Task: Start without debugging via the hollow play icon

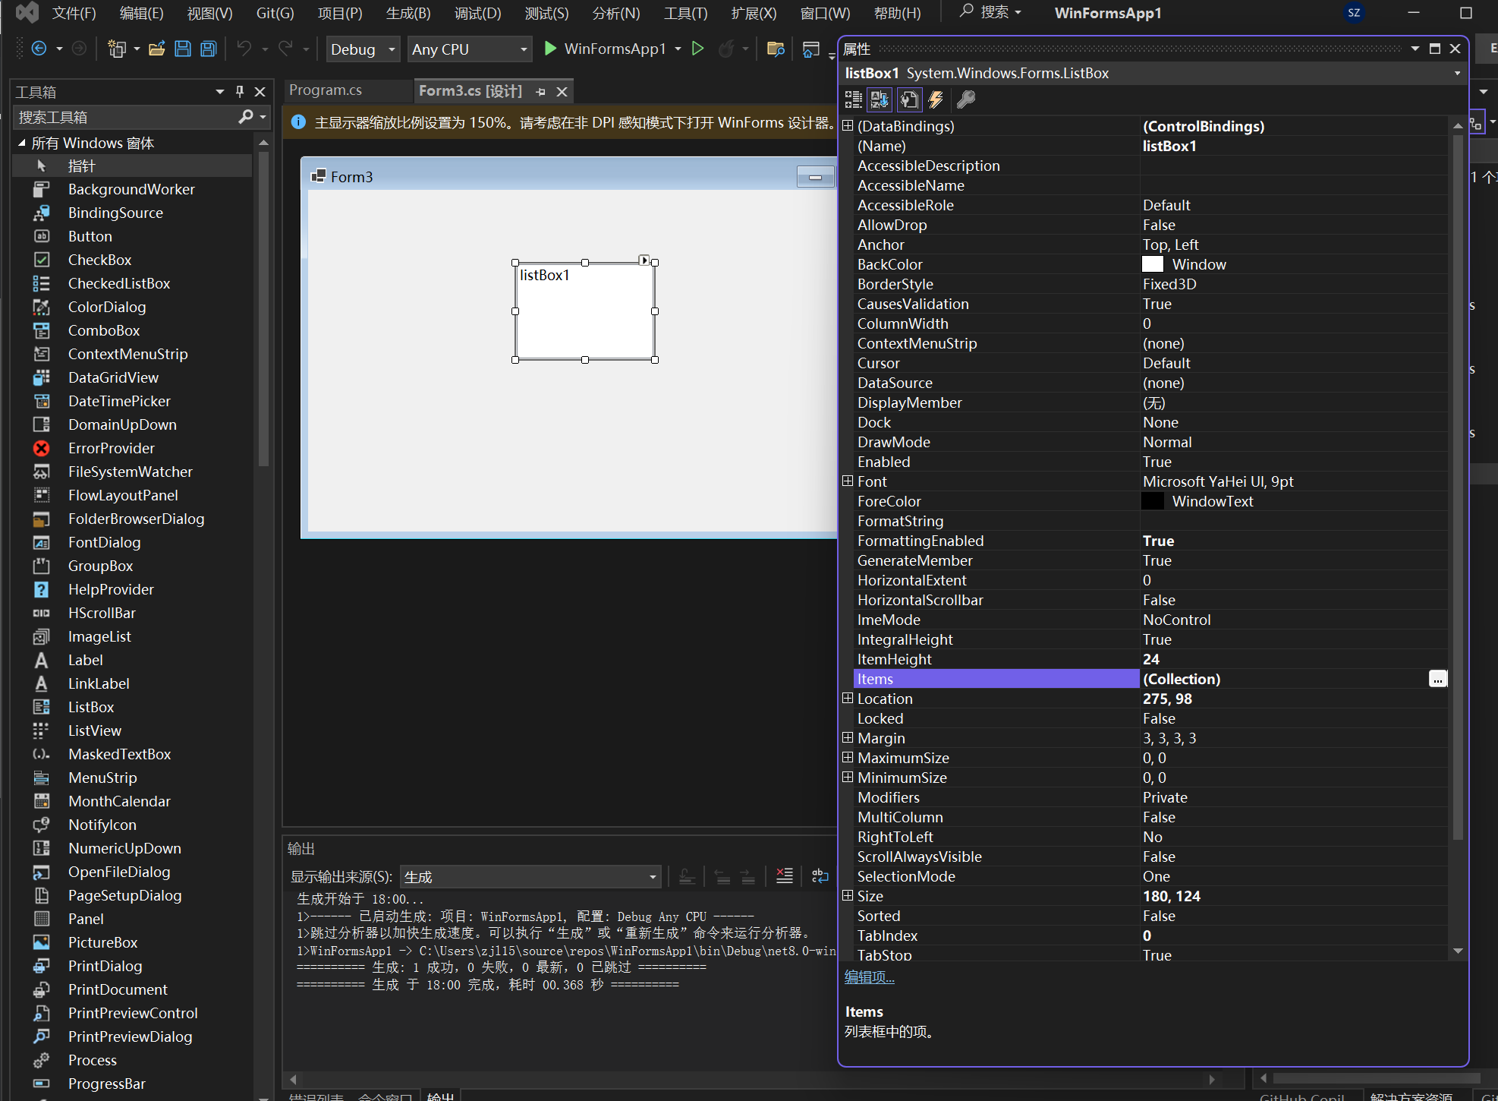Action: [x=697, y=49]
